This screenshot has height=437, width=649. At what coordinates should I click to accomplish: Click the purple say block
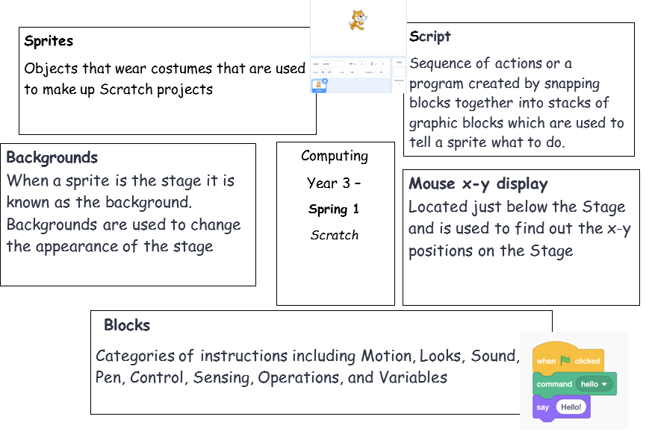[x=541, y=407]
